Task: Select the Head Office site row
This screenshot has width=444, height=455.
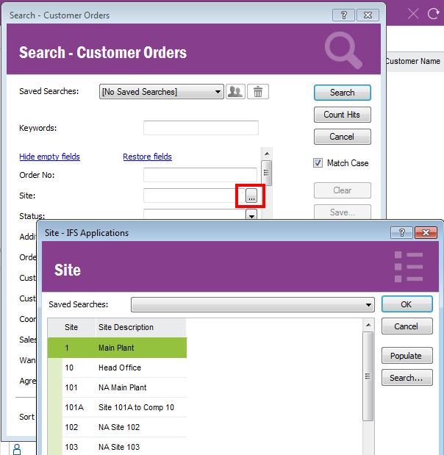Action: (120, 368)
